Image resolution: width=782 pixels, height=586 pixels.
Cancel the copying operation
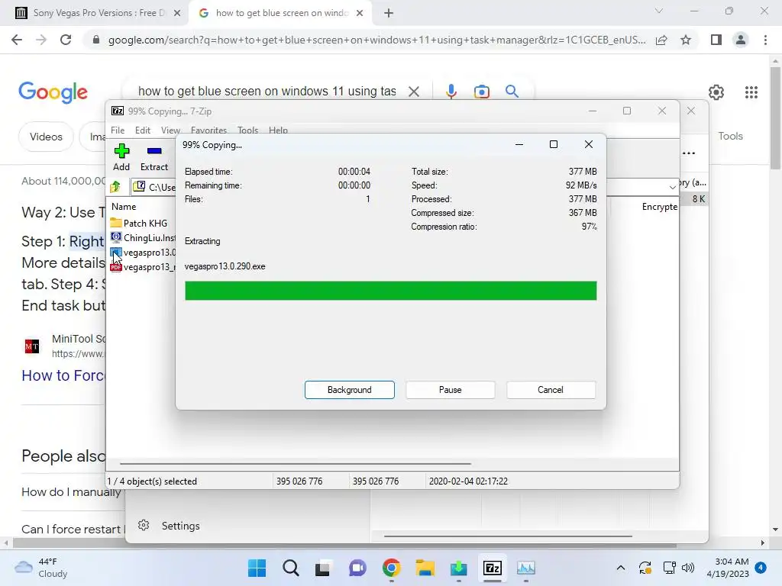(551, 390)
